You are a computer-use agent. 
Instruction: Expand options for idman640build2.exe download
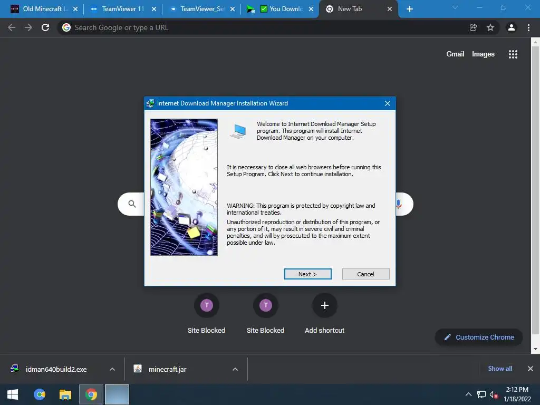(x=112, y=369)
